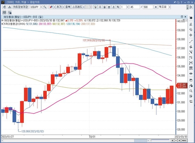This screenshot has height=143, width=195.
Task: Click the magnifier symbol search icon
Action: click(x=45, y=7)
